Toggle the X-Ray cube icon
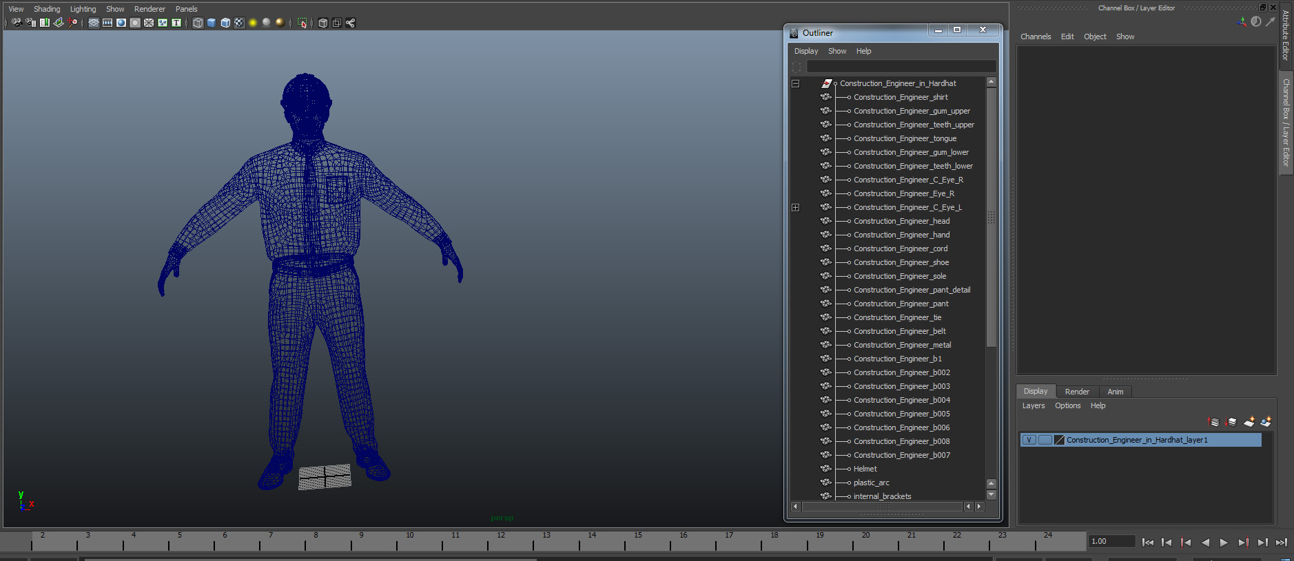This screenshot has height=561, width=1294. coord(323,23)
